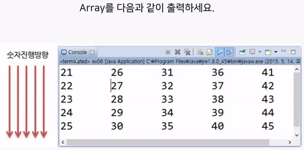Click the number 43 in console output
Screen dimensions: 304x150
[x=268, y=99]
